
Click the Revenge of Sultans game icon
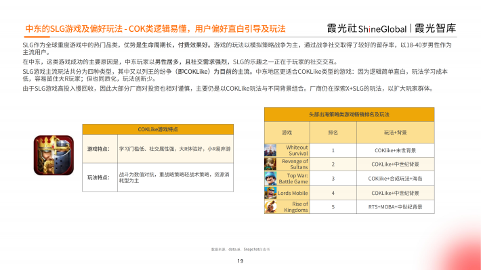pyautogui.click(x=270, y=164)
